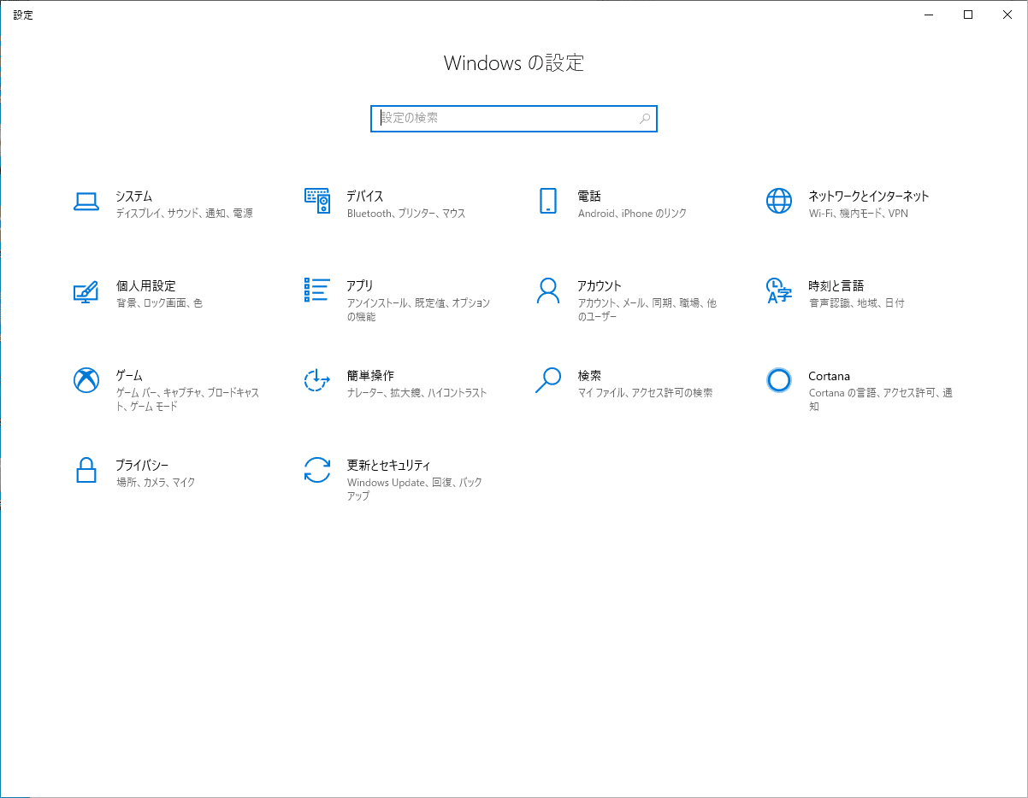Click the ディスプレイ、サウンド、通知、電源 description
The height and width of the screenshot is (798, 1028).
pyautogui.click(x=185, y=214)
